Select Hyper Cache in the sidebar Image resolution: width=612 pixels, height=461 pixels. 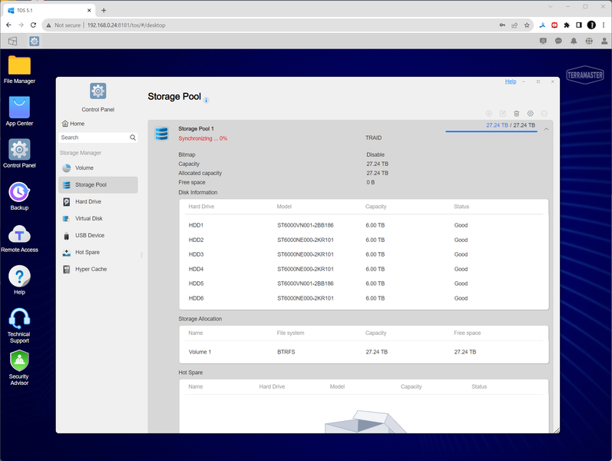98,269
